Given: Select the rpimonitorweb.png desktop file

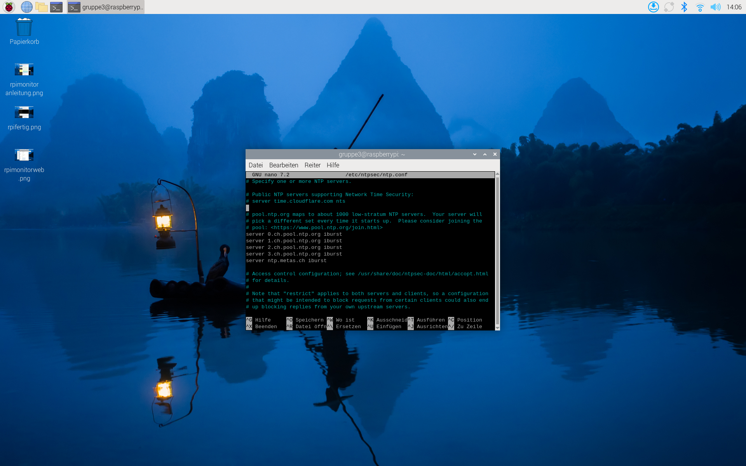Looking at the screenshot, I should (x=24, y=155).
